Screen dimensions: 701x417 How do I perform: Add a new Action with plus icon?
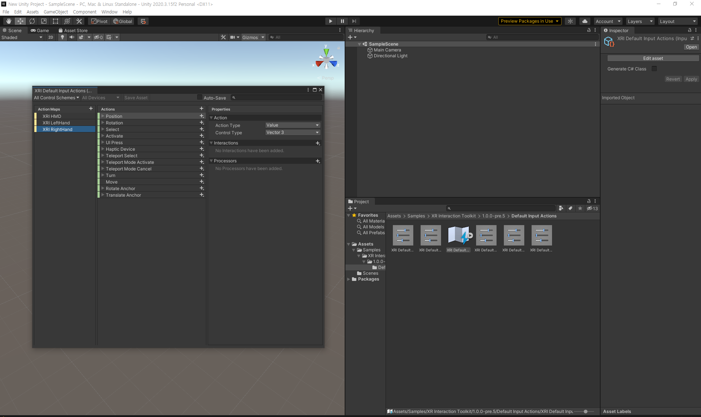[x=201, y=109]
